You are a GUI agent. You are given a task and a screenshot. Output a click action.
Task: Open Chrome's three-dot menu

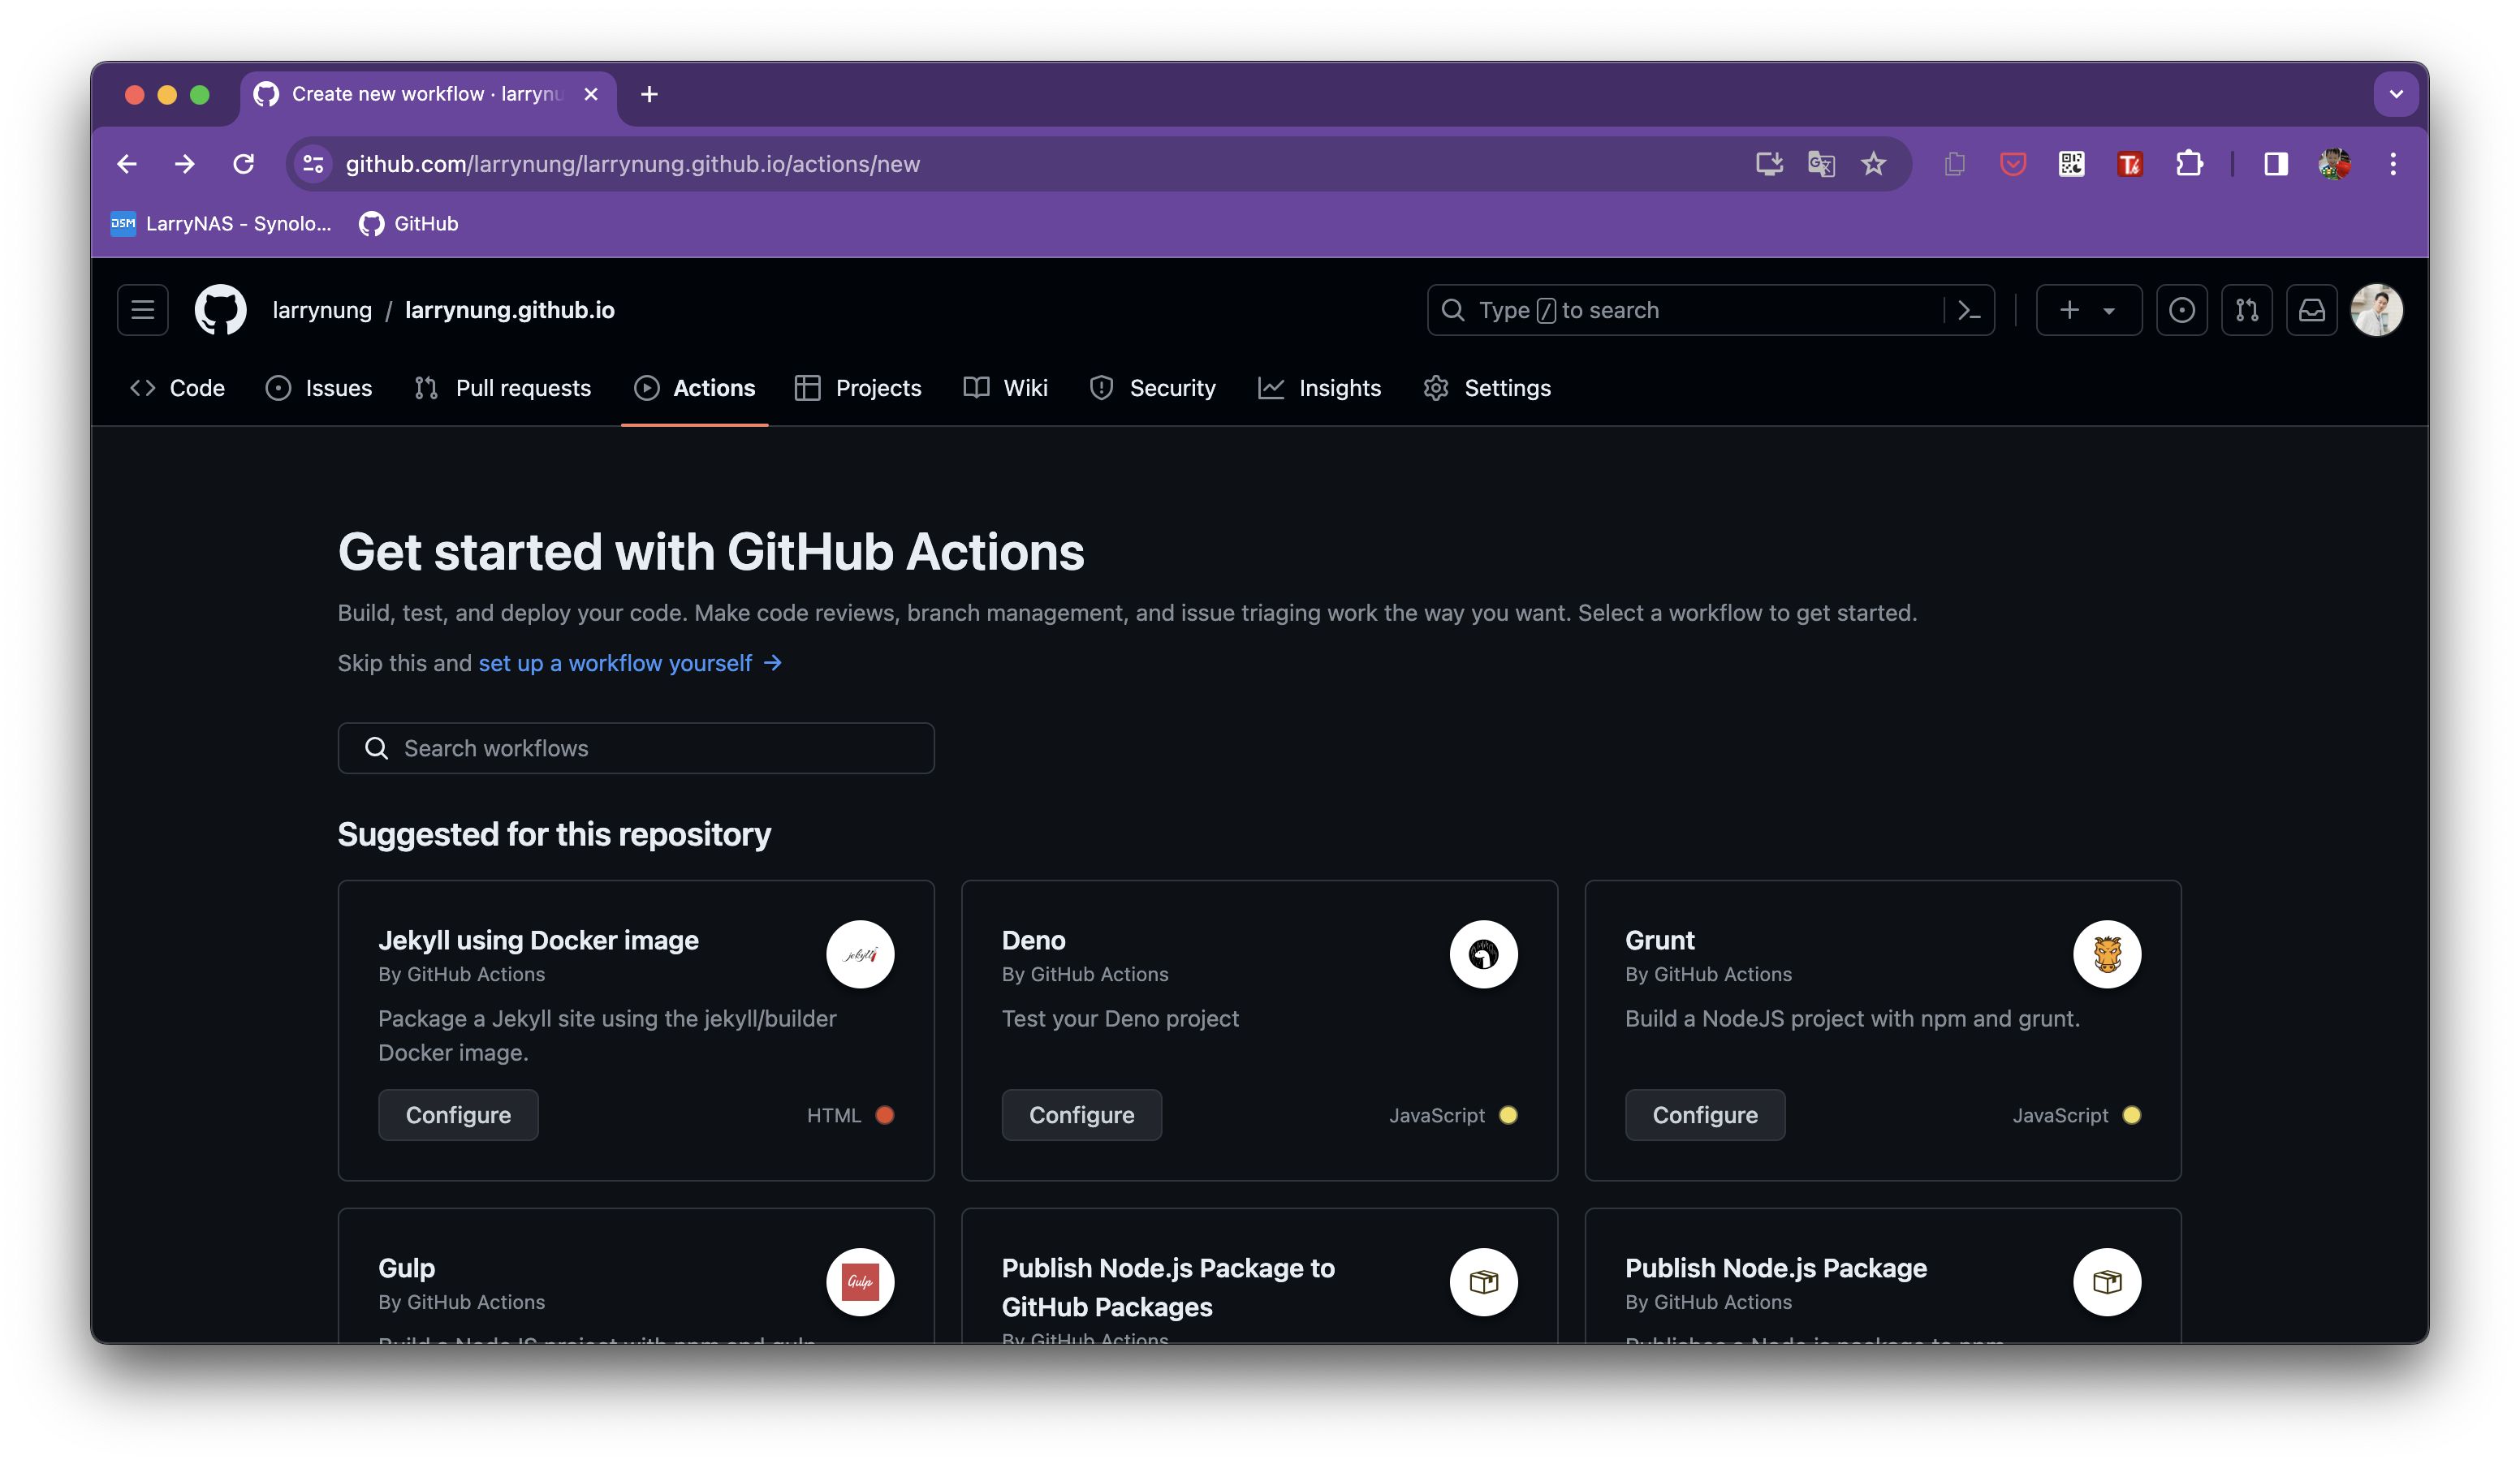coord(2393,164)
